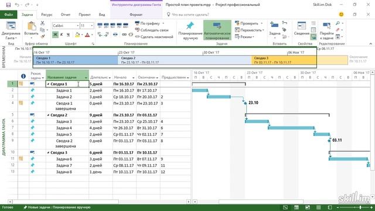Image resolution: width=375 pixels, height=211 pixels.
Task: Open Длительность column filter dropdown
Action: tap(110, 77)
